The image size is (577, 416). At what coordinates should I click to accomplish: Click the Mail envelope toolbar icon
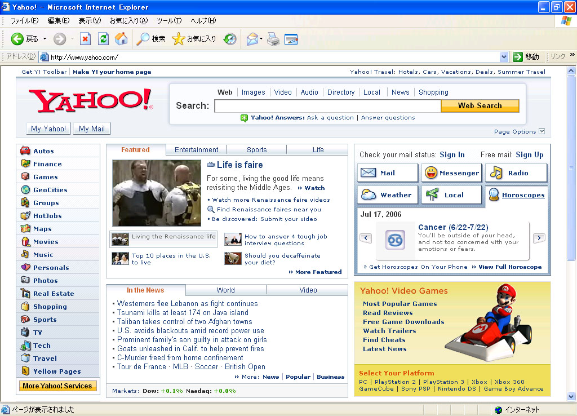pos(252,39)
